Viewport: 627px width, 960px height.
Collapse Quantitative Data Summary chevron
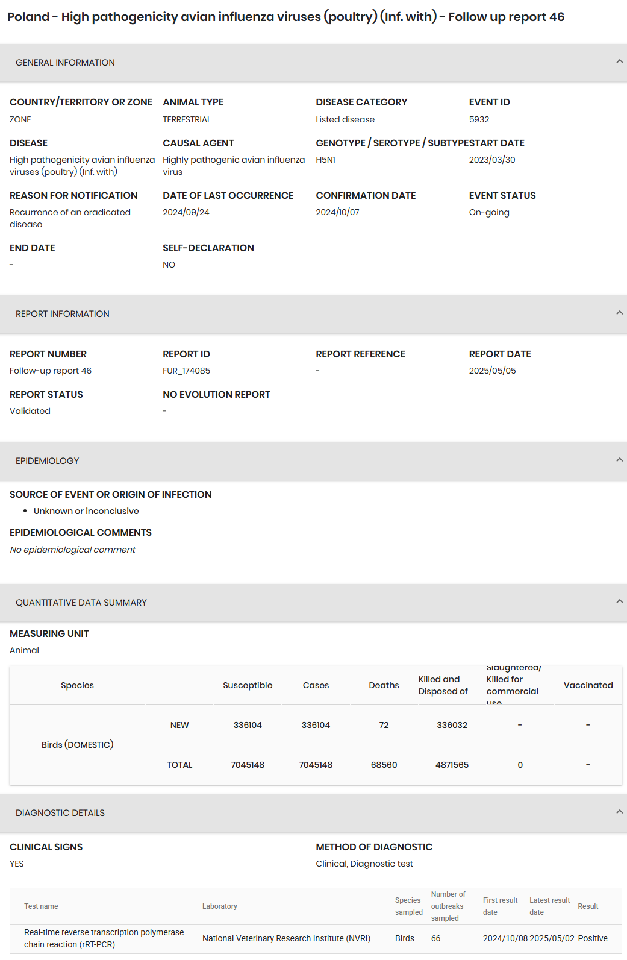619,601
